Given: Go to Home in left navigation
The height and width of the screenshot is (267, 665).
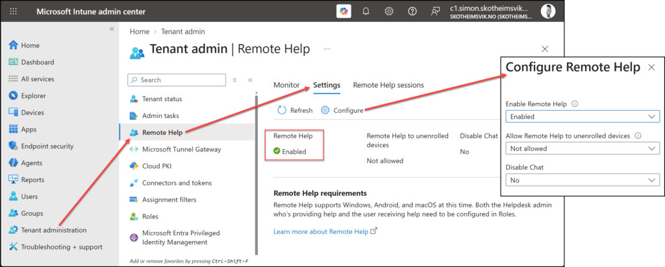Looking at the screenshot, I should pyautogui.click(x=30, y=45).
